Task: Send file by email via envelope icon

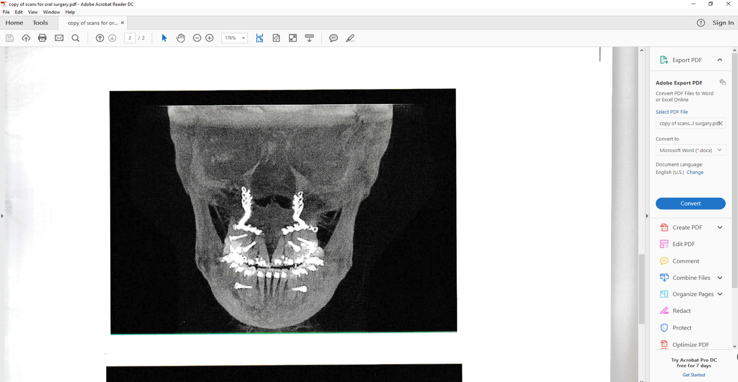Action: pos(59,38)
